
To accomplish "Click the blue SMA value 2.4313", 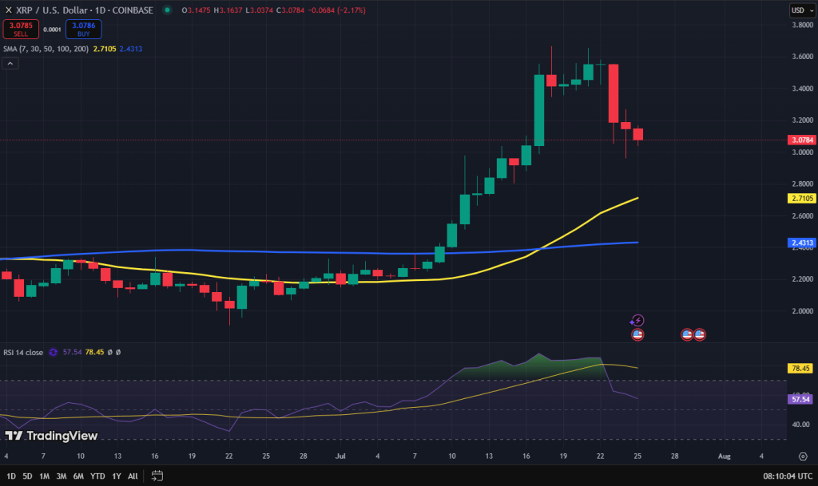I will click(x=131, y=49).
